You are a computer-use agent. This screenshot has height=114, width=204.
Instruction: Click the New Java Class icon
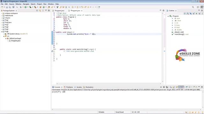44,7
